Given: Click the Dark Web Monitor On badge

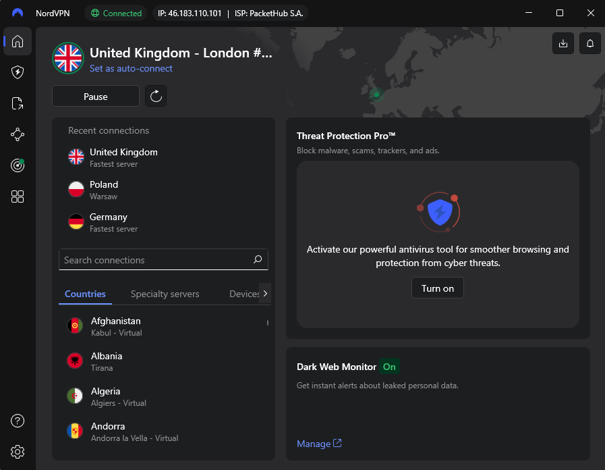Looking at the screenshot, I should [389, 367].
